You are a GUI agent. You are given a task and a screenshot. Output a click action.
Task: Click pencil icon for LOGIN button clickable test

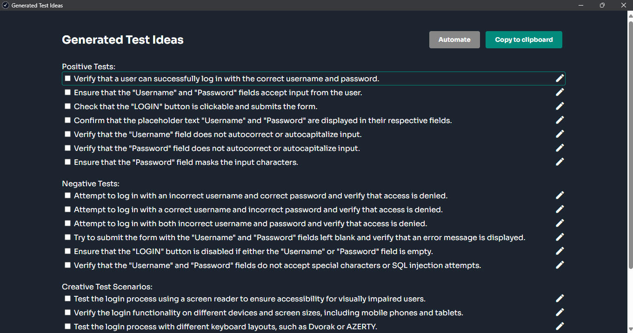pos(560,106)
